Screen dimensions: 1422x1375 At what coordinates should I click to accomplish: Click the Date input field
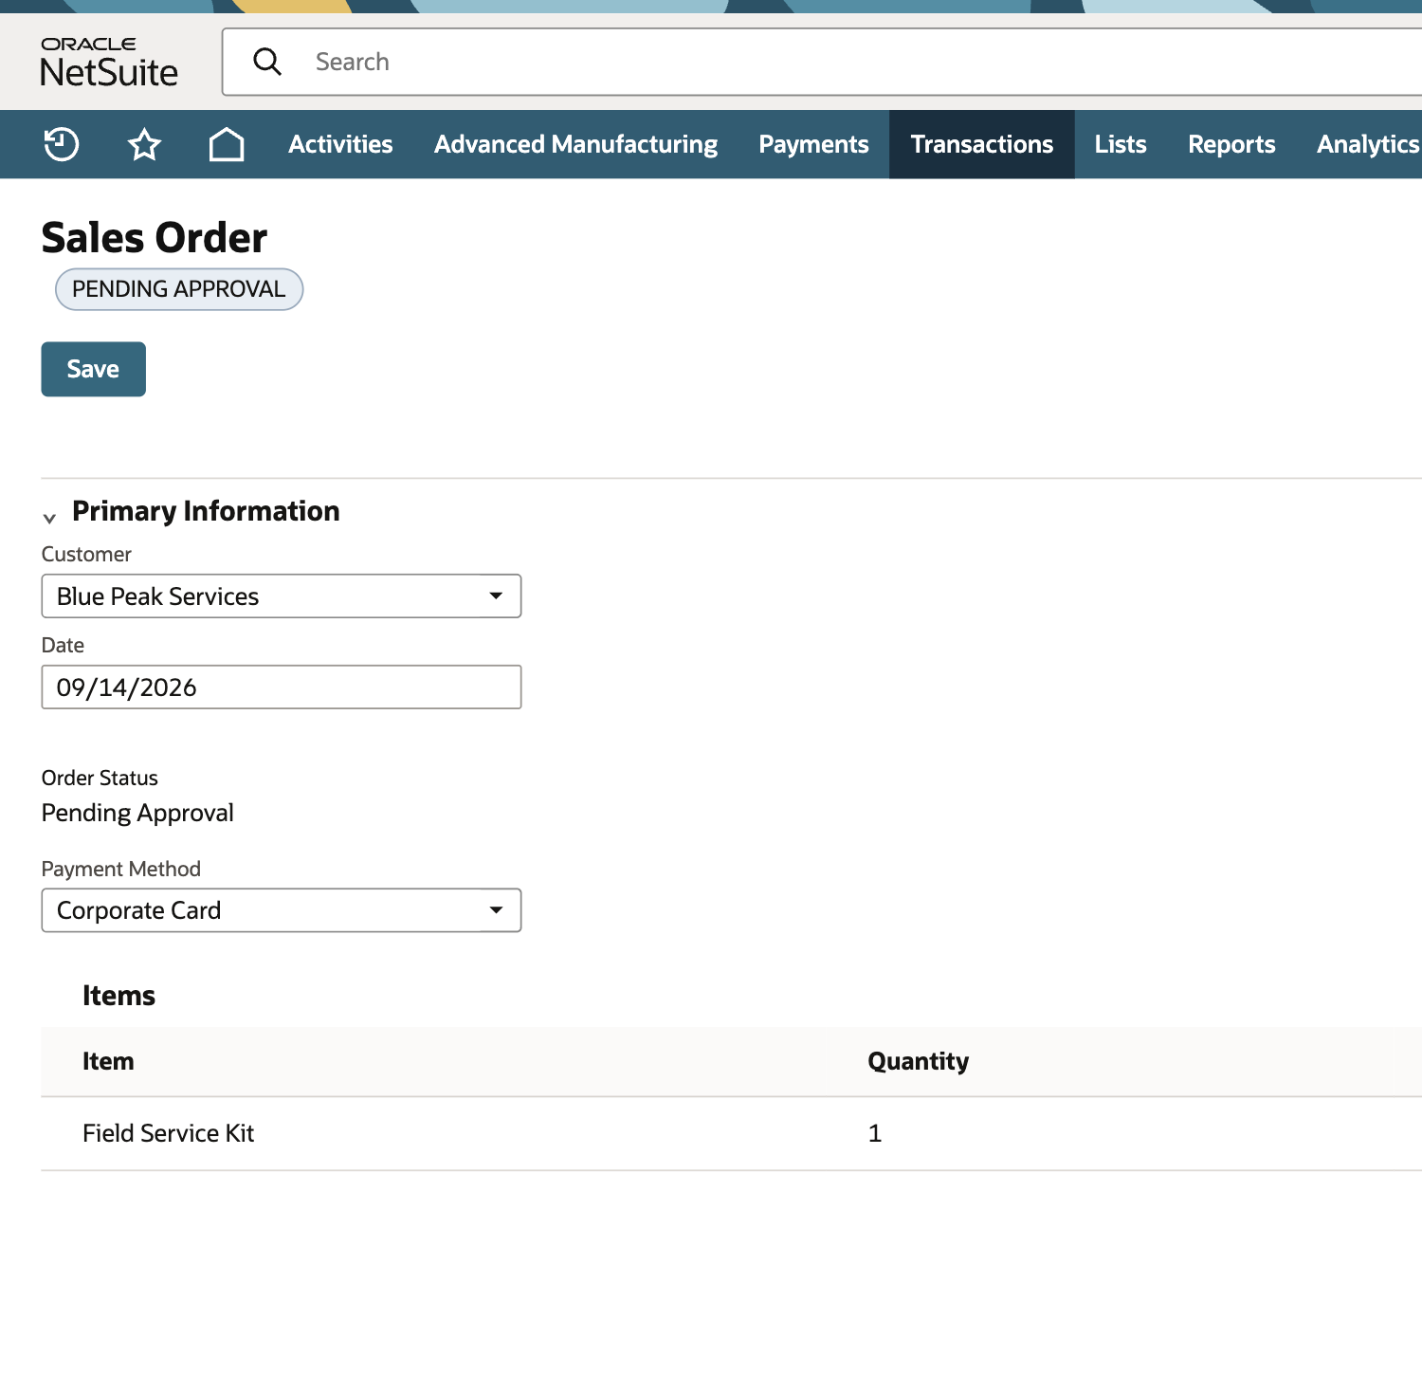(282, 687)
